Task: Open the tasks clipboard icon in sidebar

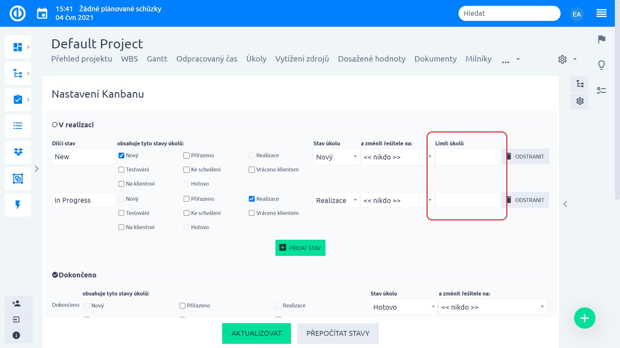Action: pos(18,100)
